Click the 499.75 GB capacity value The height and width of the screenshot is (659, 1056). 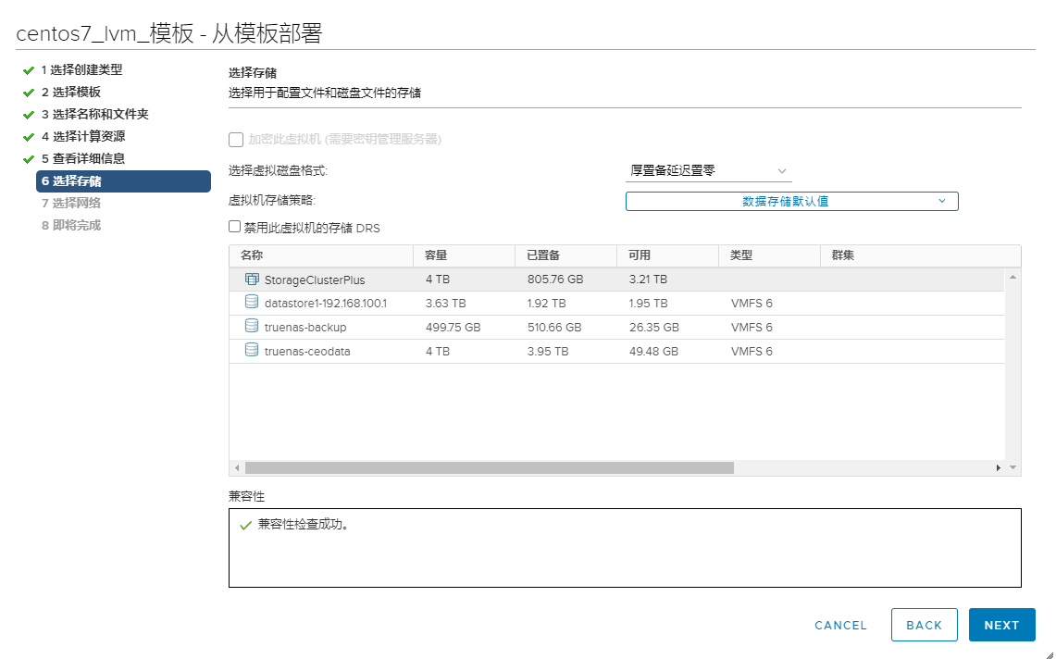tap(453, 328)
